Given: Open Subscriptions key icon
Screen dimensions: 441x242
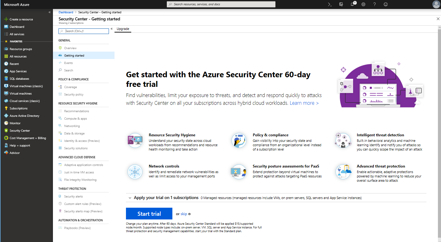Looking at the screenshot, I should (6, 108).
